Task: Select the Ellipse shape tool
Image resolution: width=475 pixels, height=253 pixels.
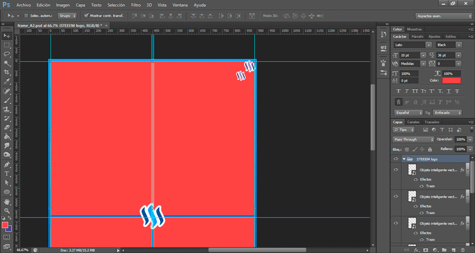Action: pos(7,192)
